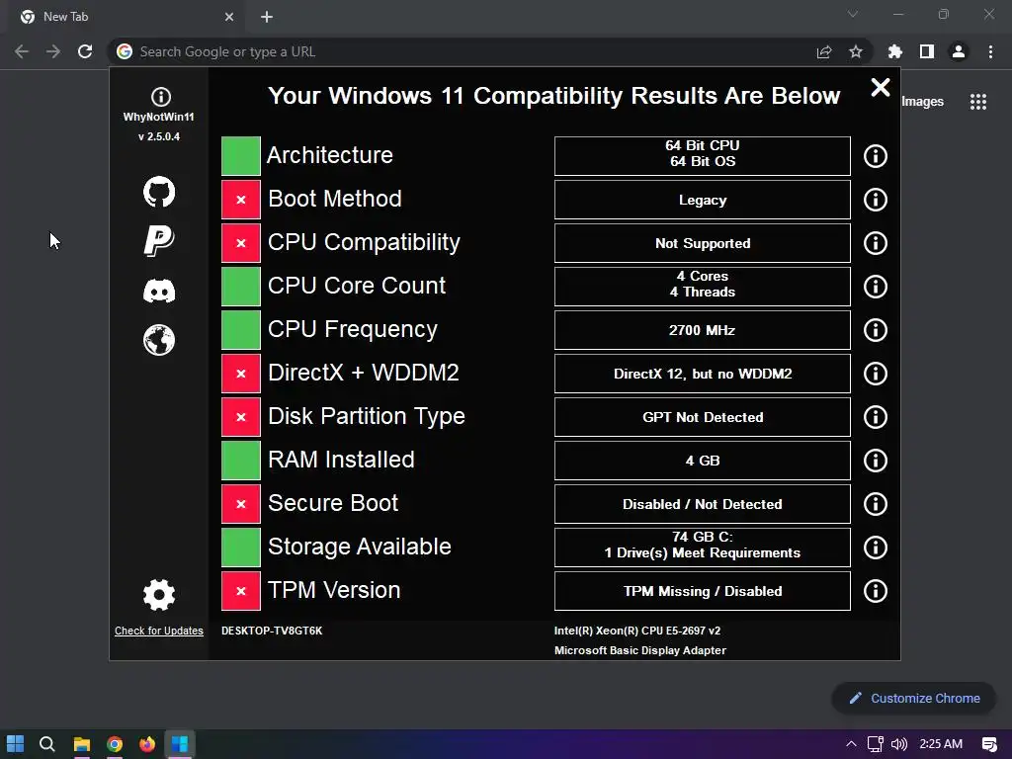The width and height of the screenshot is (1012, 759).
Task: Show info for CPU Frequency row
Action: coord(876,330)
